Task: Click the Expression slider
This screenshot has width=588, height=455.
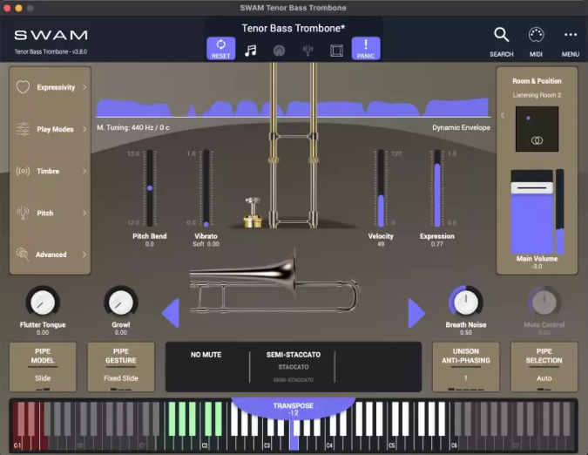Action: coord(436,188)
